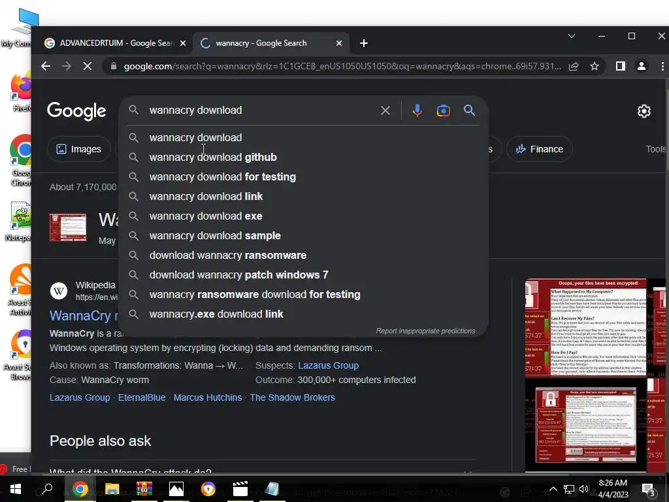This screenshot has width=669, height=502.
Task: Open the Marcus Hutchins related link
Action: point(207,397)
